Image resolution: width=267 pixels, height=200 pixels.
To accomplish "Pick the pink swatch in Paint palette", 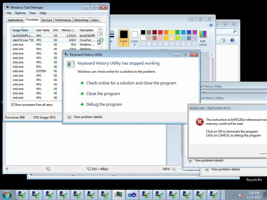I will coord(160,38).
